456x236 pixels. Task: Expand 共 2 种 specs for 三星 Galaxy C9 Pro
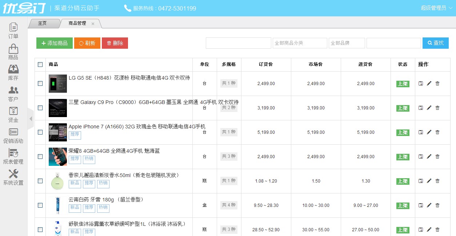click(x=229, y=108)
